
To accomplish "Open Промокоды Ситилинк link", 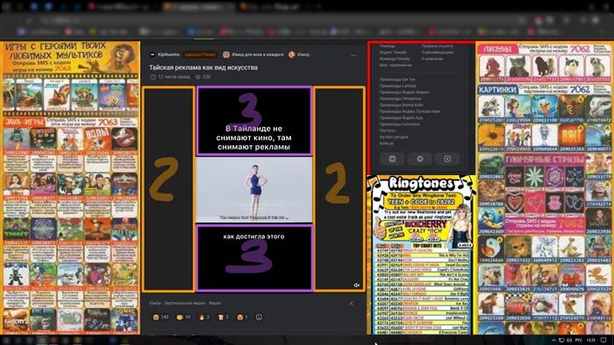I will click(x=399, y=124).
